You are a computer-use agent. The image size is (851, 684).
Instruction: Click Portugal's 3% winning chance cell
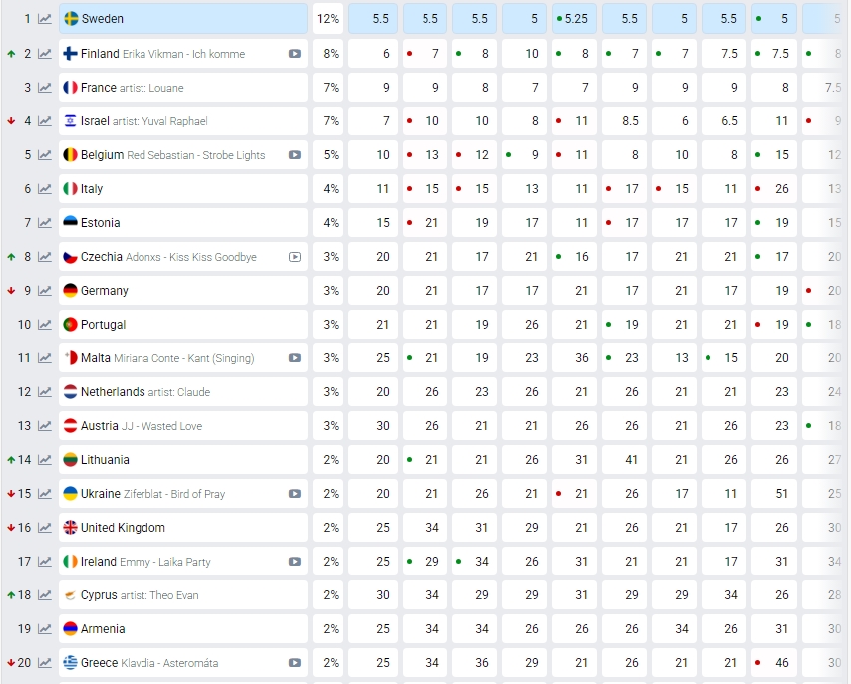click(x=330, y=325)
